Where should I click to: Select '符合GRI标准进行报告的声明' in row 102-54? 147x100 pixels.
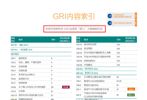[x=97, y=57]
